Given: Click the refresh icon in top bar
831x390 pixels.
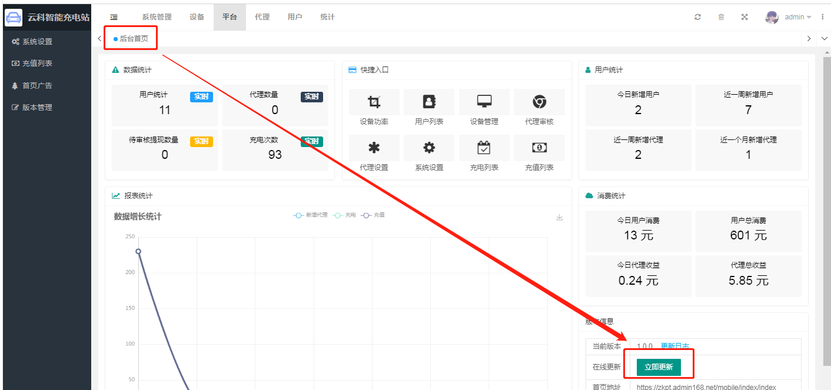Looking at the screenshot, I should coord(698,17).
